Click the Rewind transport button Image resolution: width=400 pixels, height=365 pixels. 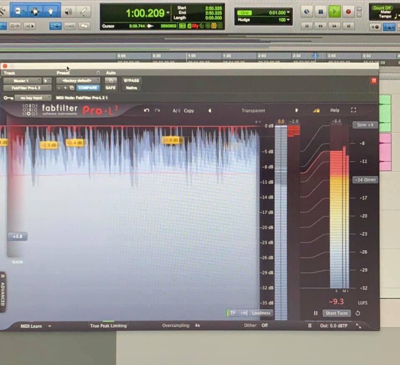point(321,26)
